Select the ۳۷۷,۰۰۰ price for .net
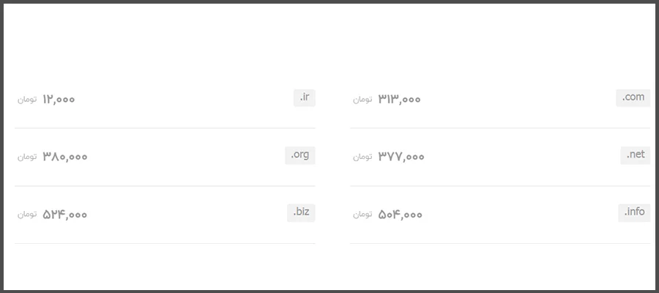This screenshot has height=293, width=659. coord(401,157)
